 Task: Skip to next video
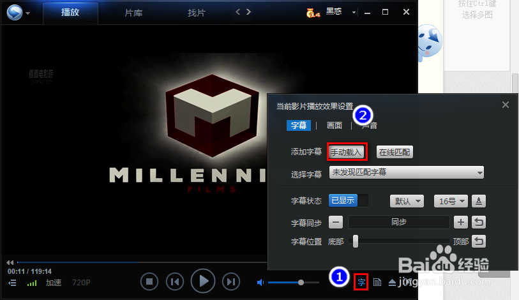tap(230, 281)
